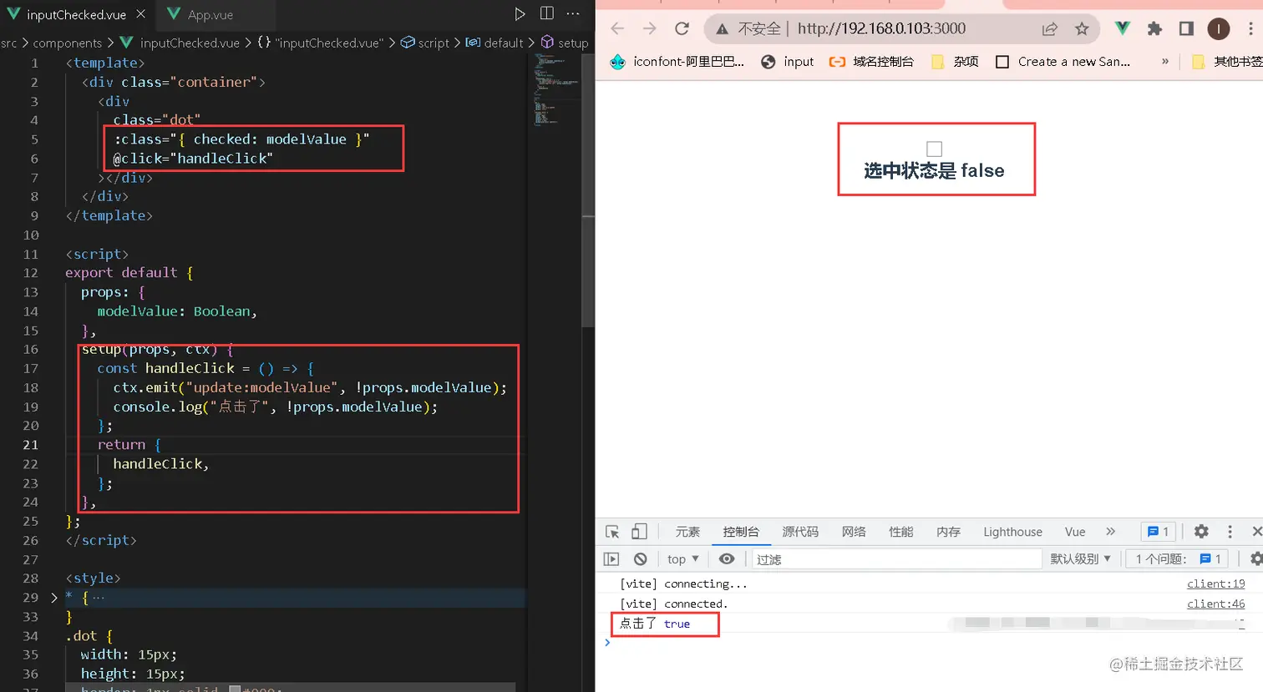Click the '[vite] connected.' console message
This screenshot has width=1263, height=692.
(x=673, y=604)
